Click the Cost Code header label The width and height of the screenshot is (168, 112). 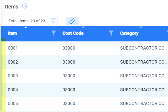pyautogui.click(x=73, y=33)
